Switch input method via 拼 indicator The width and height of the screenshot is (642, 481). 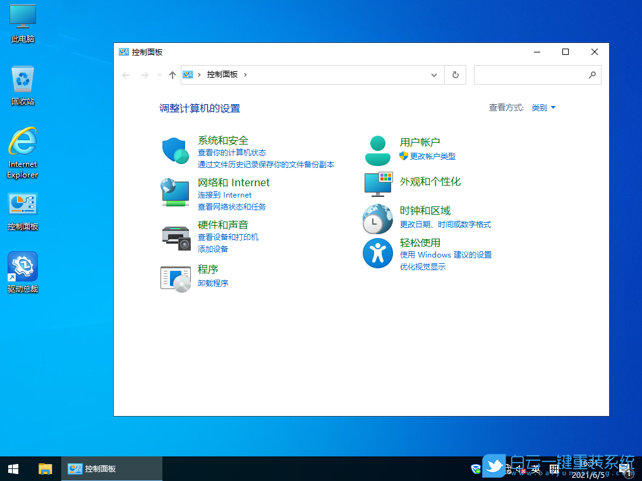(554, 469)
